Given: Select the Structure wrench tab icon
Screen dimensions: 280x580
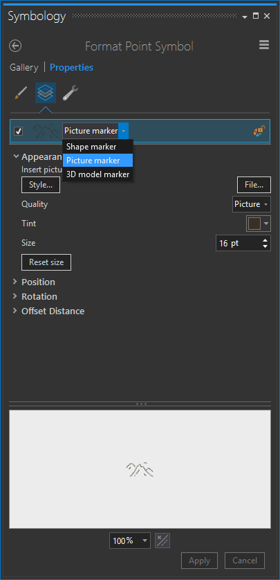Looking at the screenshot, I should point(71,93).
